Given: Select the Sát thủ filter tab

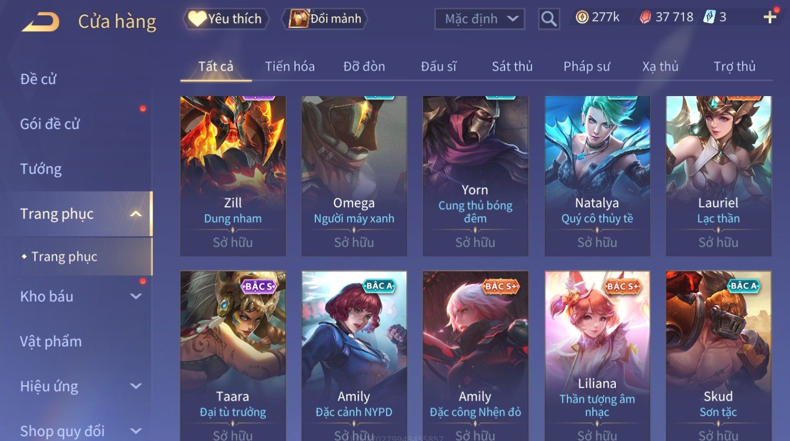Looking at the screenshot, I should pyautogui.click(x=512, y=67).
